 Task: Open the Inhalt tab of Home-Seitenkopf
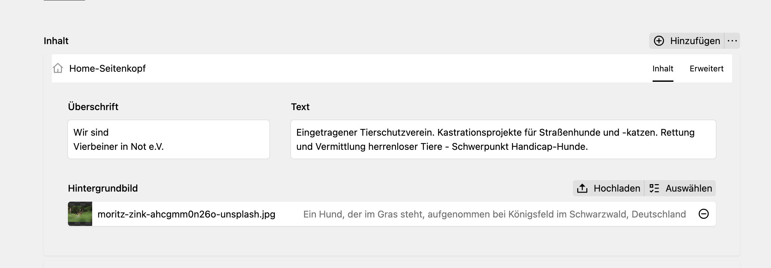662,69
